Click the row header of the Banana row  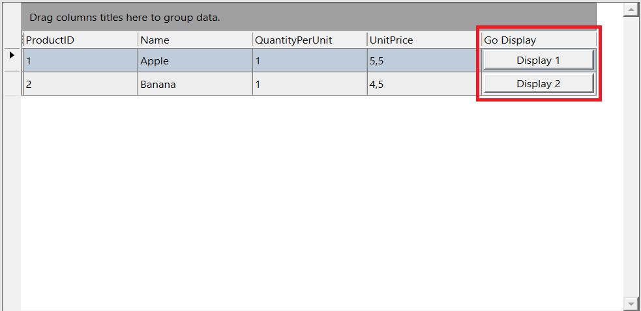(x=12, y=84)
